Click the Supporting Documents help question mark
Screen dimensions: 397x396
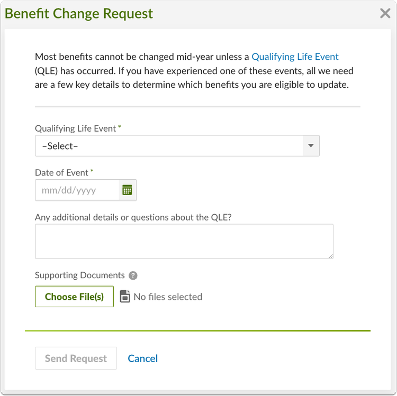coord(133,275)
